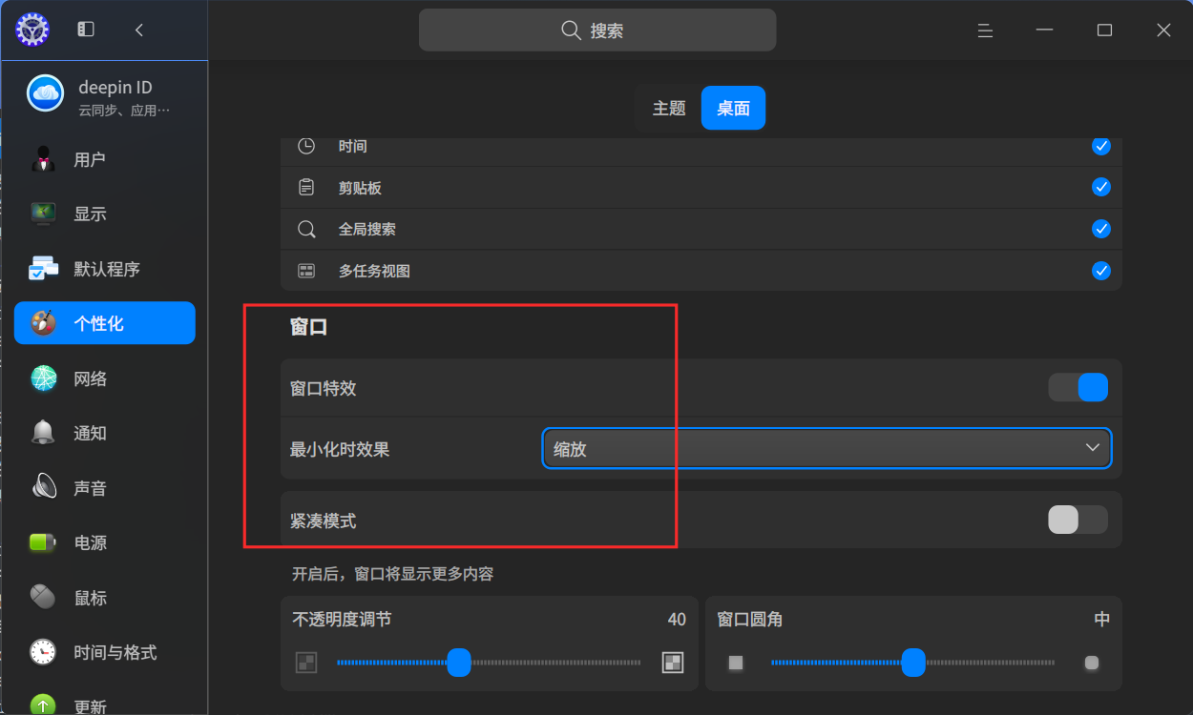Image resolution: width=1193 pixels, height=715 pixels.
Task: Open the 通知 bell icon
Action: [43, 433]
